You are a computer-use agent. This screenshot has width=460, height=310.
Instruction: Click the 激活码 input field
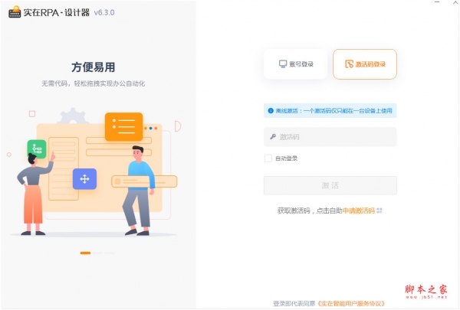pyautogui.click(x=330, y=137)
